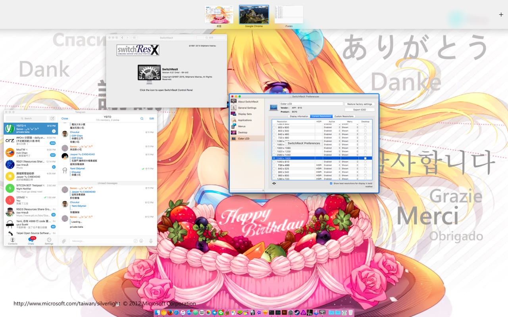Start a new message with Telegram compose icon
The image size is (508, 317).
click(x=52, y=118)
